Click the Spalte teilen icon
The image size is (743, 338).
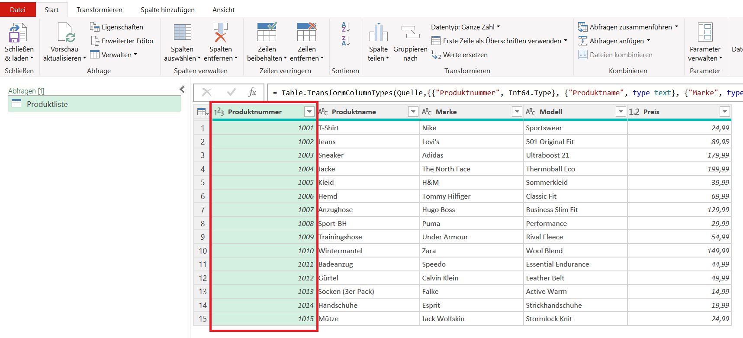coord(379,32)
